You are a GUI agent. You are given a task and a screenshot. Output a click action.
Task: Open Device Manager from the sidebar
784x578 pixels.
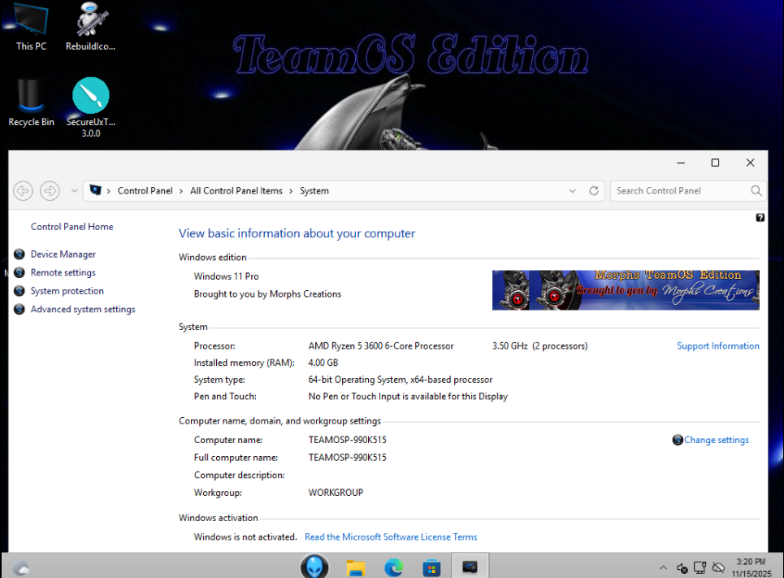tap(63, 254)
